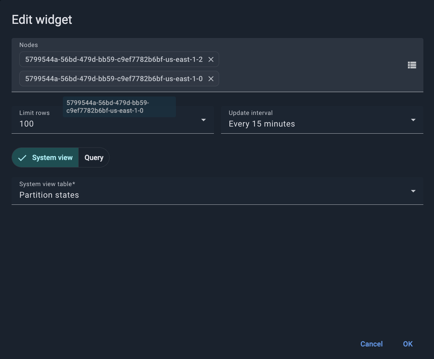Cancel editing the widget

pyautogui.click(x=371, y=344)
